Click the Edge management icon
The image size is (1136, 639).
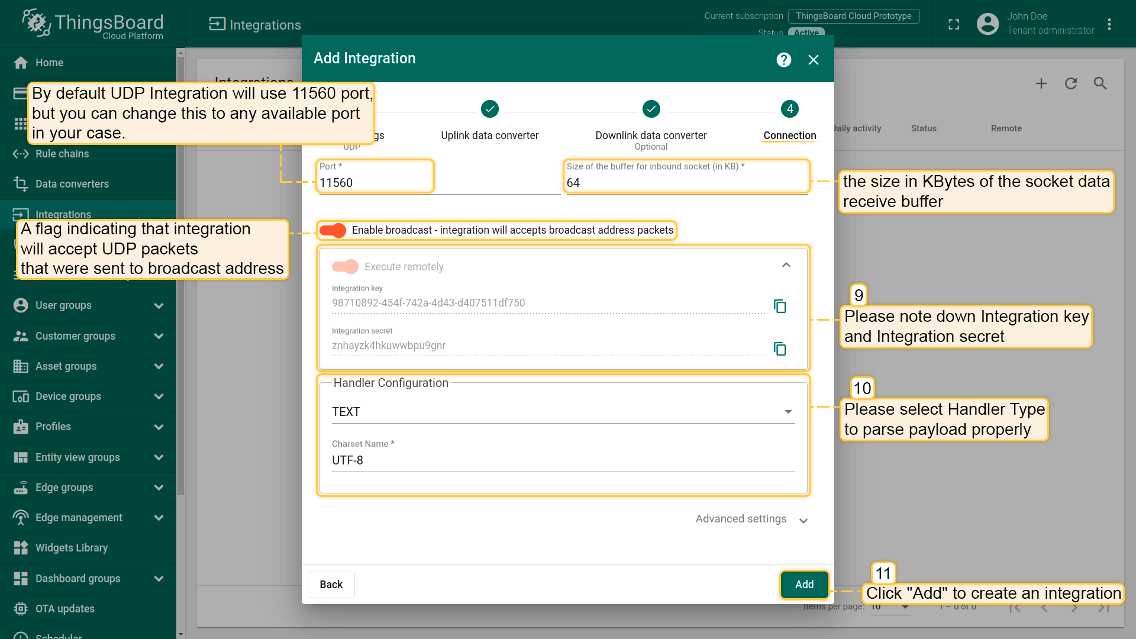[21, 518]
